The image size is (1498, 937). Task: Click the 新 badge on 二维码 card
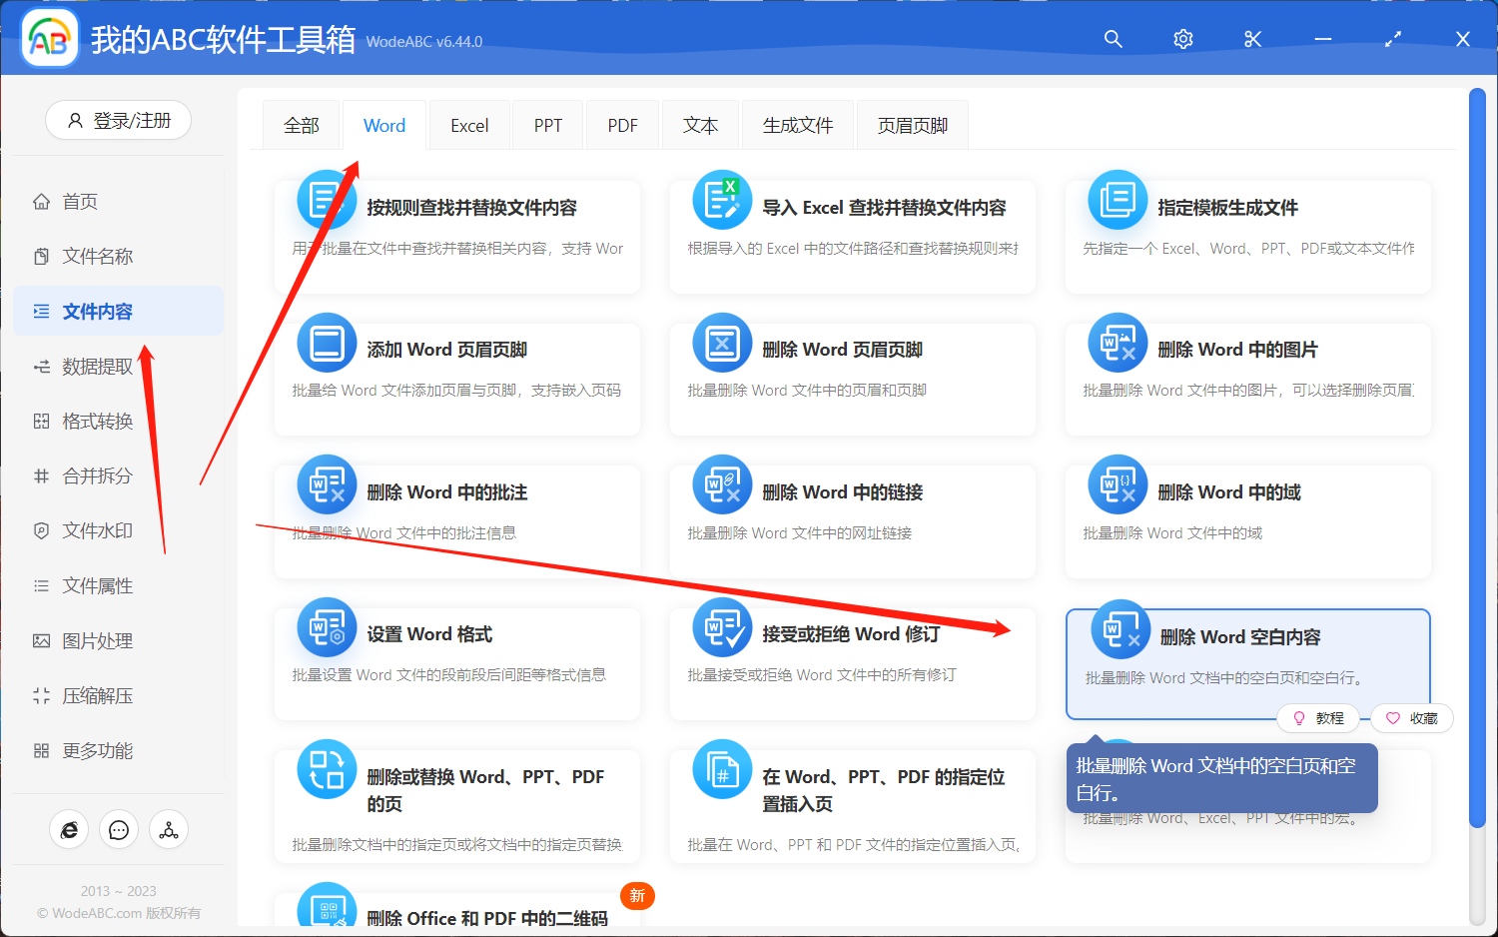[637, 896]
